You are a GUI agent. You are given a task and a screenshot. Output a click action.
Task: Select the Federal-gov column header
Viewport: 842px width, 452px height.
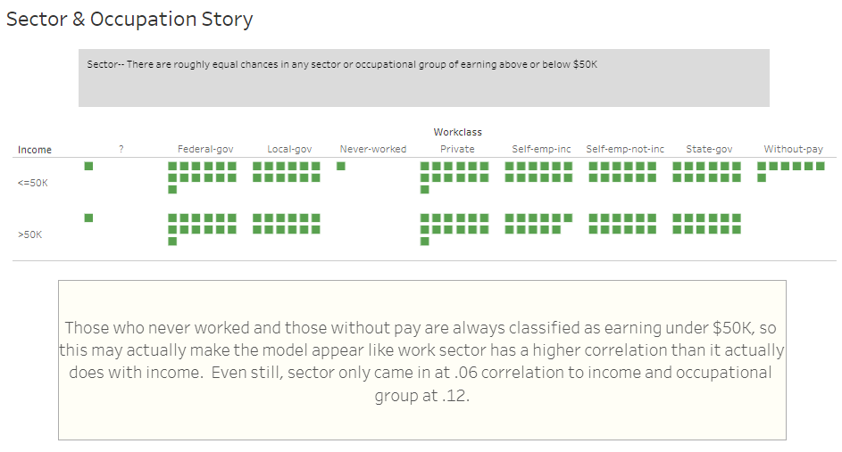coord(205,150)
